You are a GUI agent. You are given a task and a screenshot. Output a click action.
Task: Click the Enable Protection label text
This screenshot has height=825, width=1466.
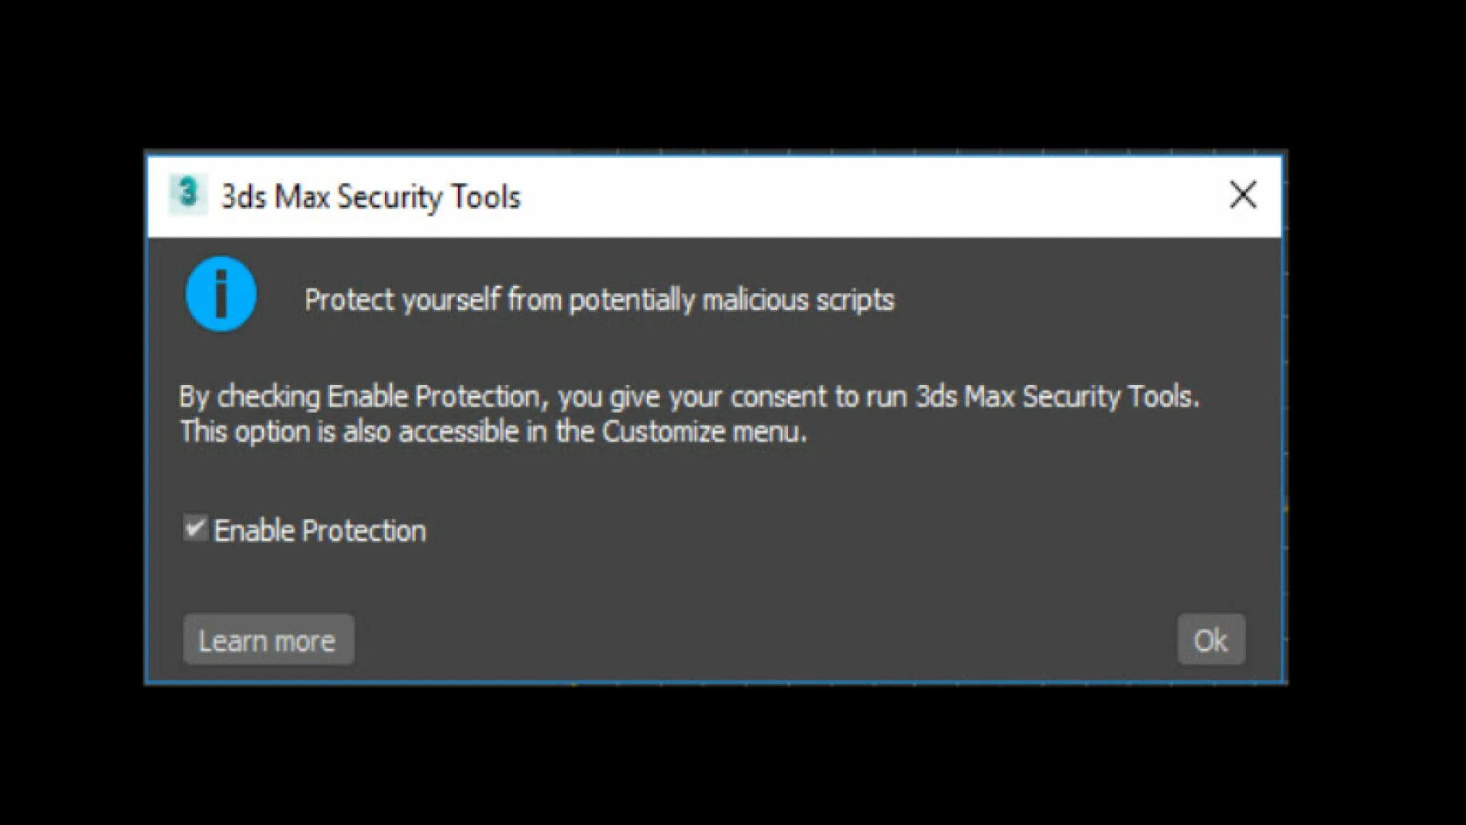pyautogui.click(x=319, y=531)
